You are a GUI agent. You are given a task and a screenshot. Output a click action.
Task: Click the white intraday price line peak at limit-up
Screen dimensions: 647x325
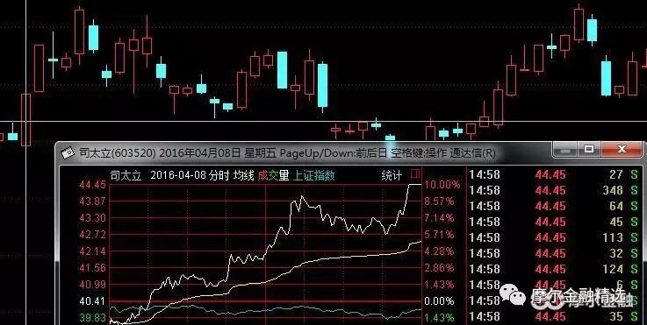[414, 185]
